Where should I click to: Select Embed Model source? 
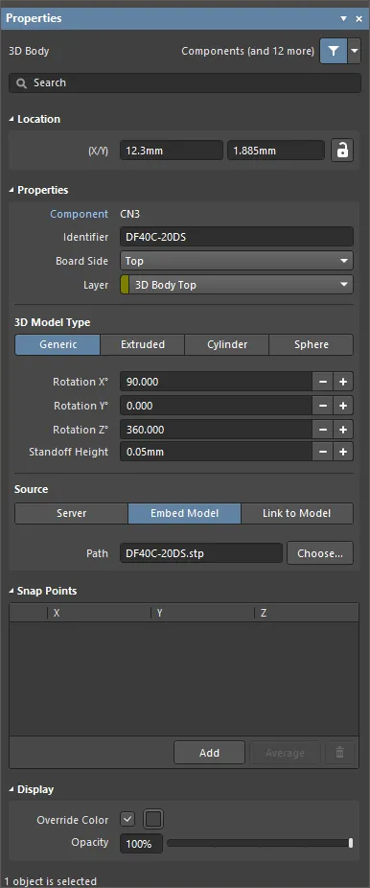coord(184,514)
